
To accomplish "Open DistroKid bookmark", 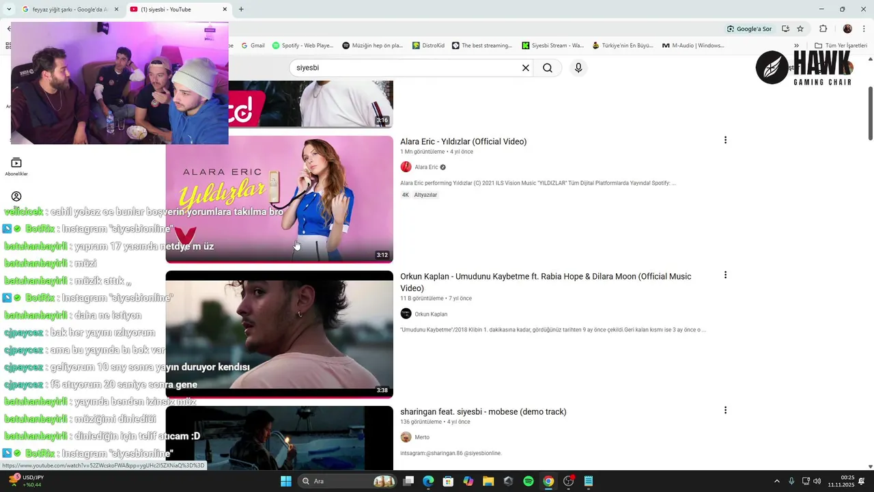I will click(x=429, y=46).
